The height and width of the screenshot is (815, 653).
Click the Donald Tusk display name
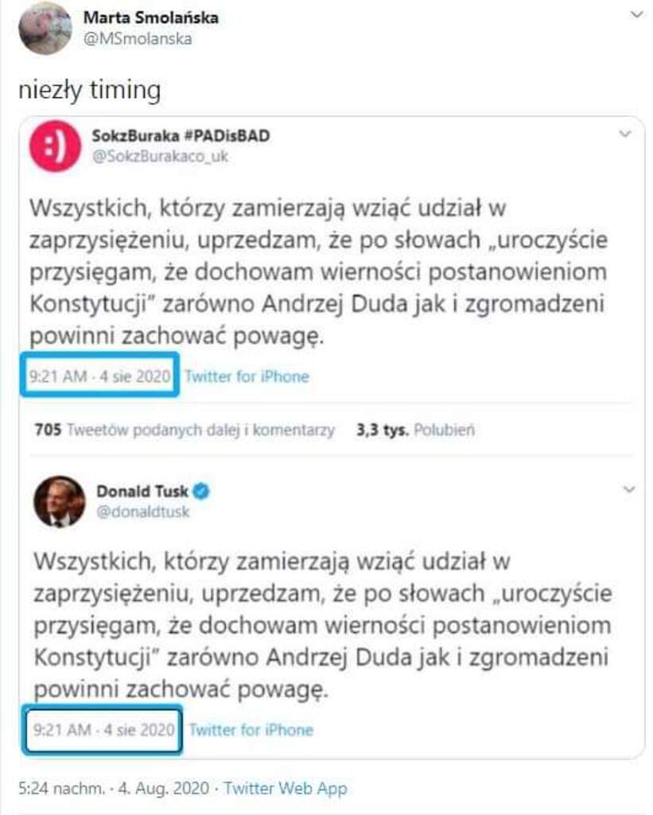(x=142, y=491)
